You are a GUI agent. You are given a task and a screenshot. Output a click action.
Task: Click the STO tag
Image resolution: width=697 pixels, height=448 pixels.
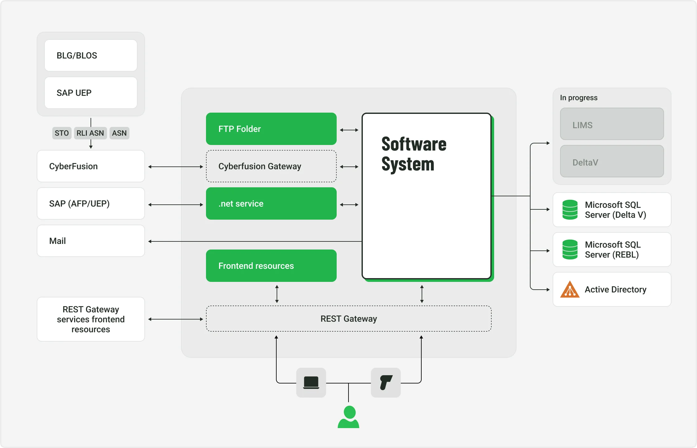coord(62,133)
